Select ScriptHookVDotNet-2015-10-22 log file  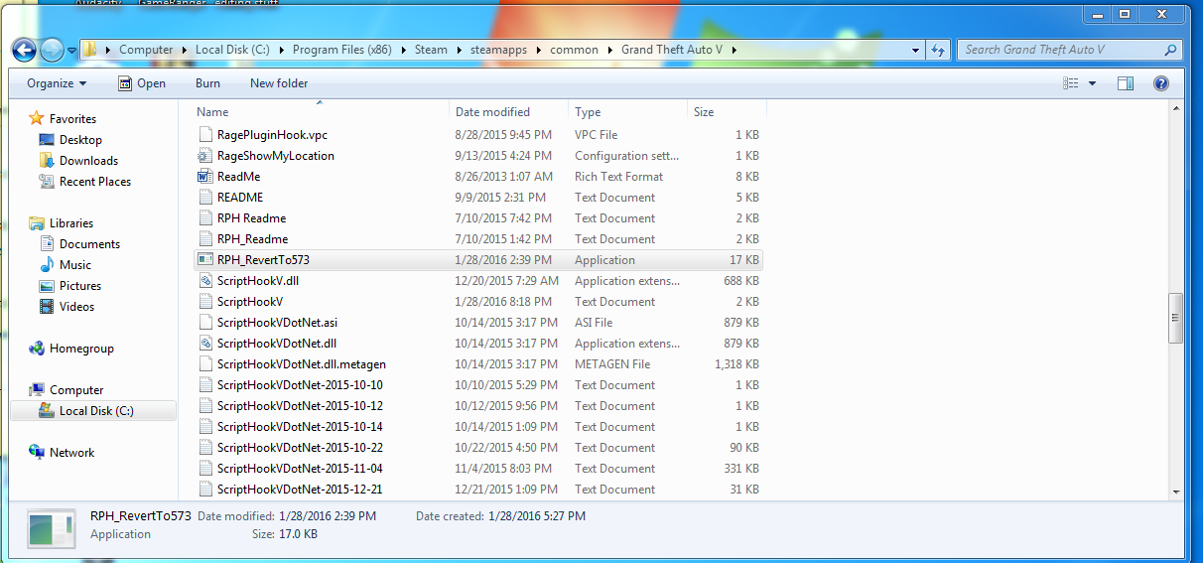[480, 447]
